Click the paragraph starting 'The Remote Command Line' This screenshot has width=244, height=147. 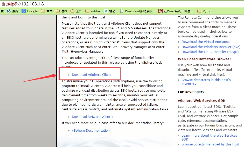[208, 27]
